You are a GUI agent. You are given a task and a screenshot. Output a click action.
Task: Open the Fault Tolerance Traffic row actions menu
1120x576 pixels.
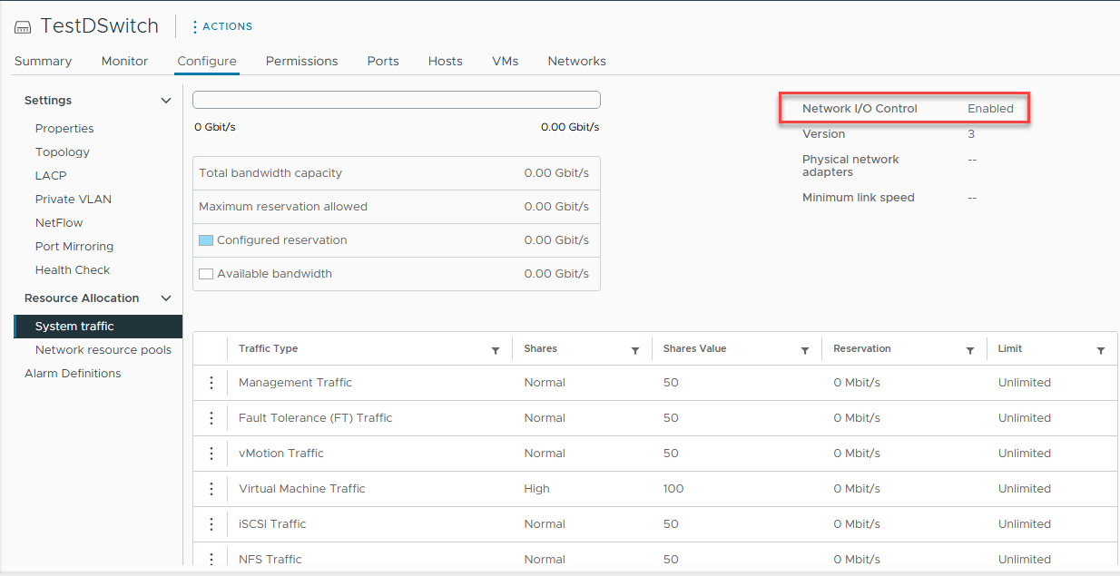click(211, 418)
